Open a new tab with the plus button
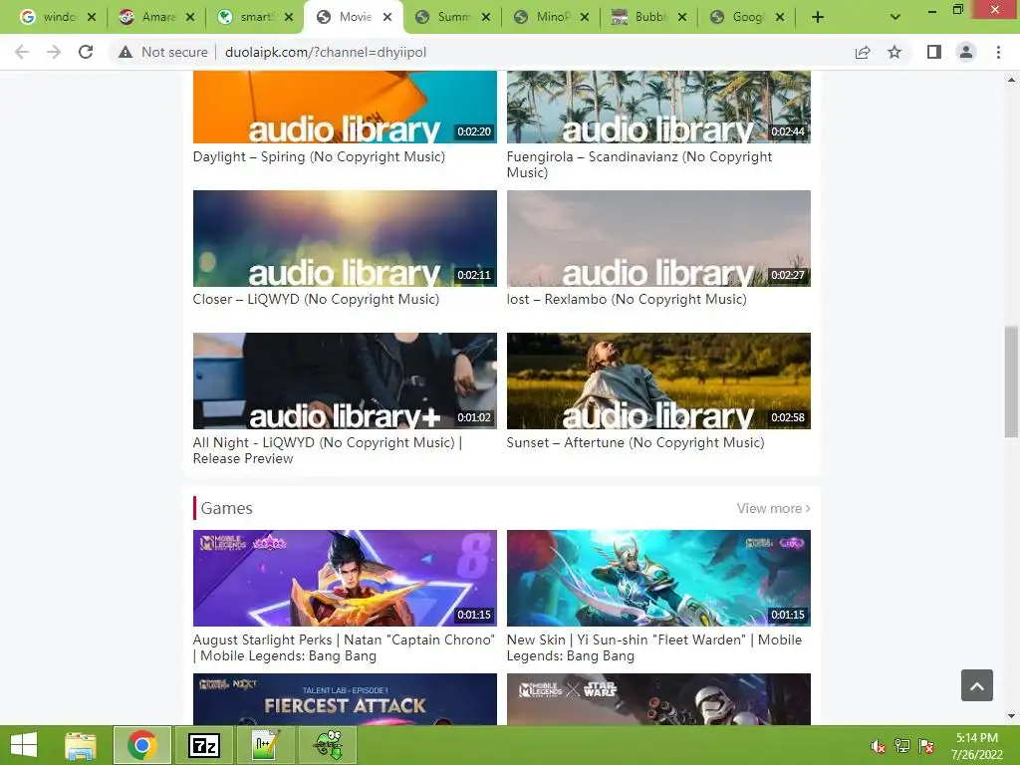Image resolution: width=1020 pixels, height=765 pixels. pos(818,17)
